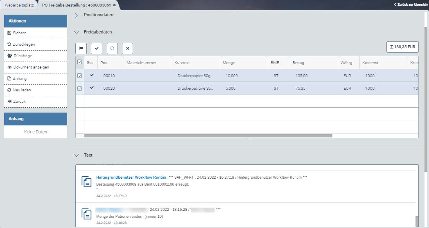Screen dimensions: 429x228
Task: Expand the Positionsdaten section
Action: pyautogui.click(x=76, y=15)
